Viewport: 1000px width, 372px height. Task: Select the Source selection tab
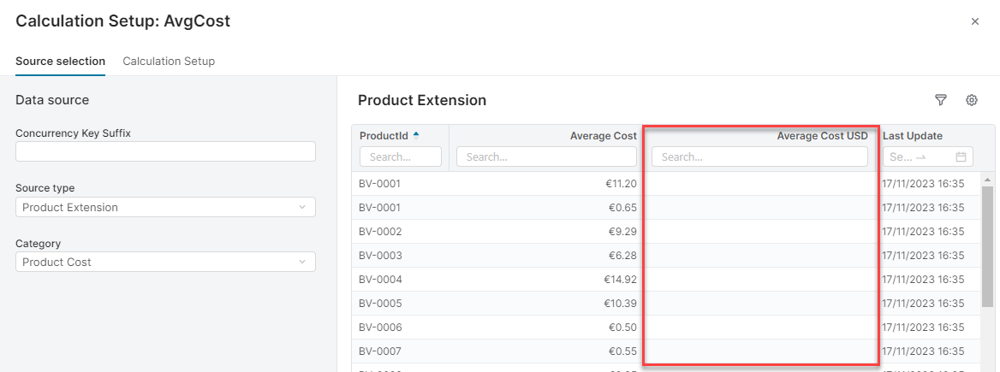click(60, 62)
